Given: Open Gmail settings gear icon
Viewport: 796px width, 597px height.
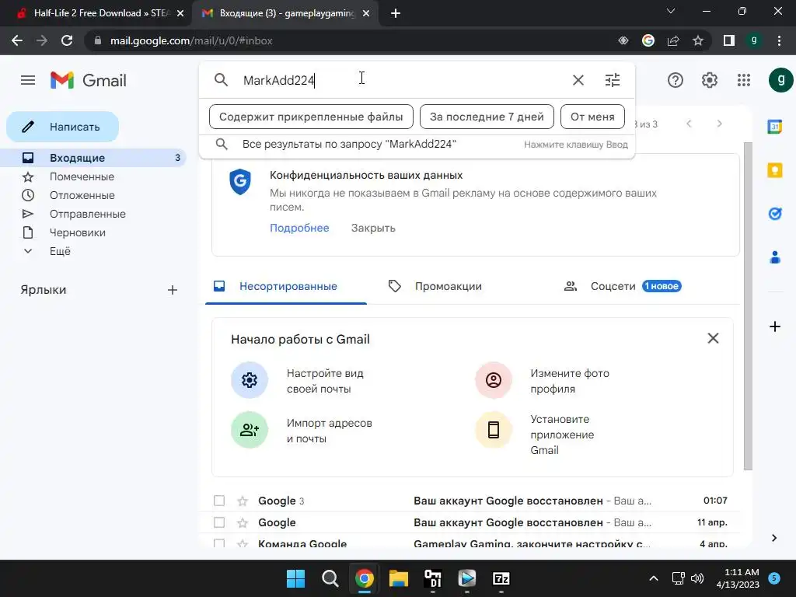Looking at the screenshot, I should click(x=709, y=80).
